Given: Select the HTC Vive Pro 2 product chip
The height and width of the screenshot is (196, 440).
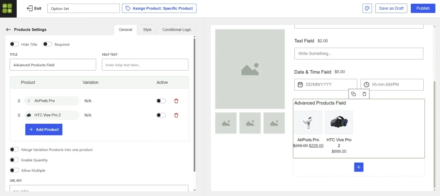Looking at the screenshot, I should point(52,115).
